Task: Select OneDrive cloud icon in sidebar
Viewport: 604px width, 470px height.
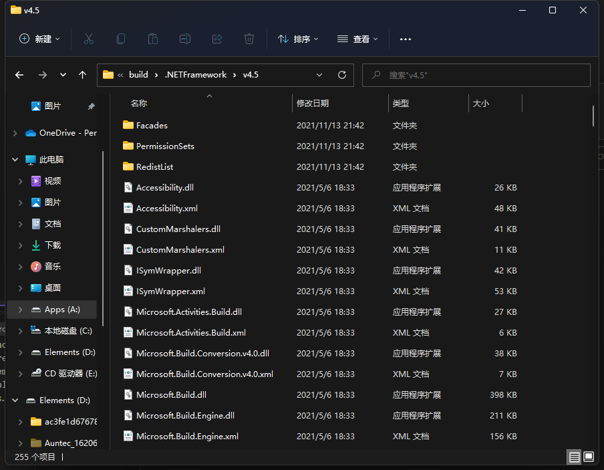Action: [31, 133]
